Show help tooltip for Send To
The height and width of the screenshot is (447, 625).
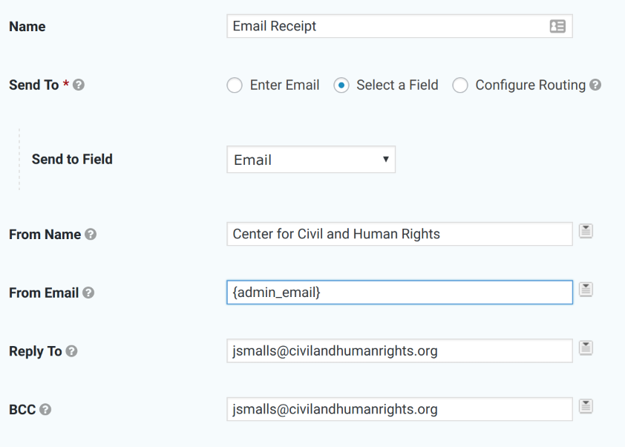(79, 85)
